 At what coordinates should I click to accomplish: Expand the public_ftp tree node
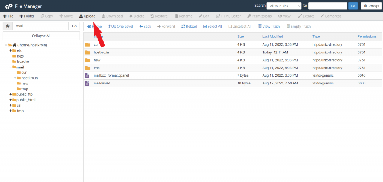coord(10,95)
